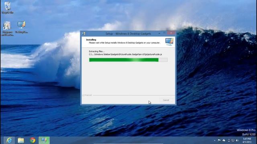This screenshot has width=257, height=144.
Task: Open the taskbar clock showing 5:47 PM
Action: pyautogui.click(x=247, y=140)
